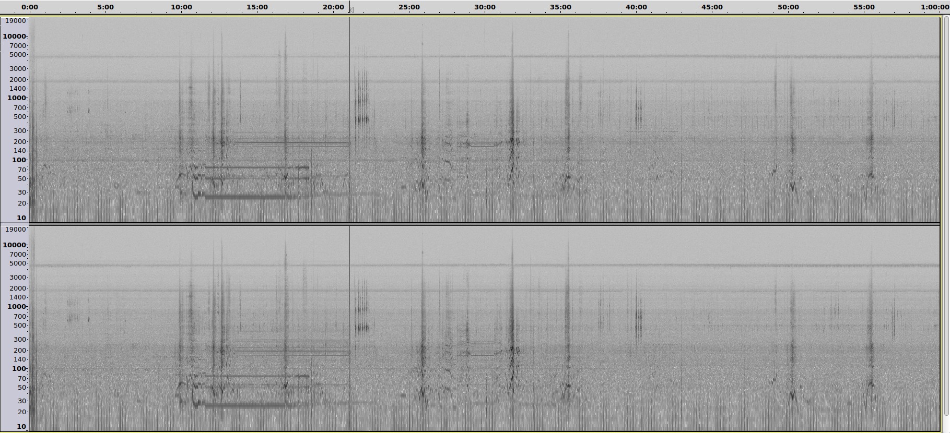Jump to 10:00 on the timeline ruler
Viewport: 950px width, 433px height.
181,7
